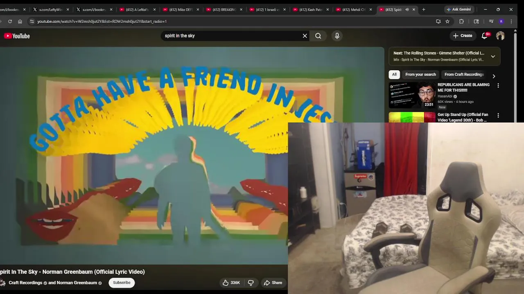Open the browser side panel icon
Image resolution: width=524 pixels, height=294 pixels.
476,21
